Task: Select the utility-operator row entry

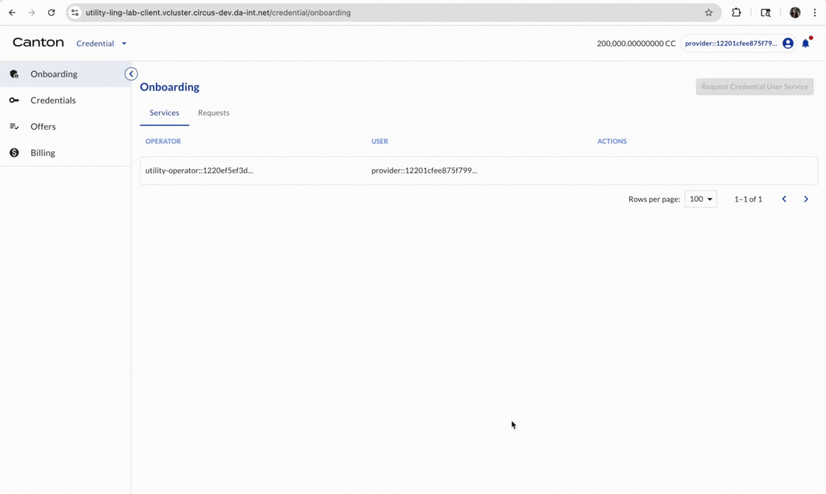Action: point(199,170)
